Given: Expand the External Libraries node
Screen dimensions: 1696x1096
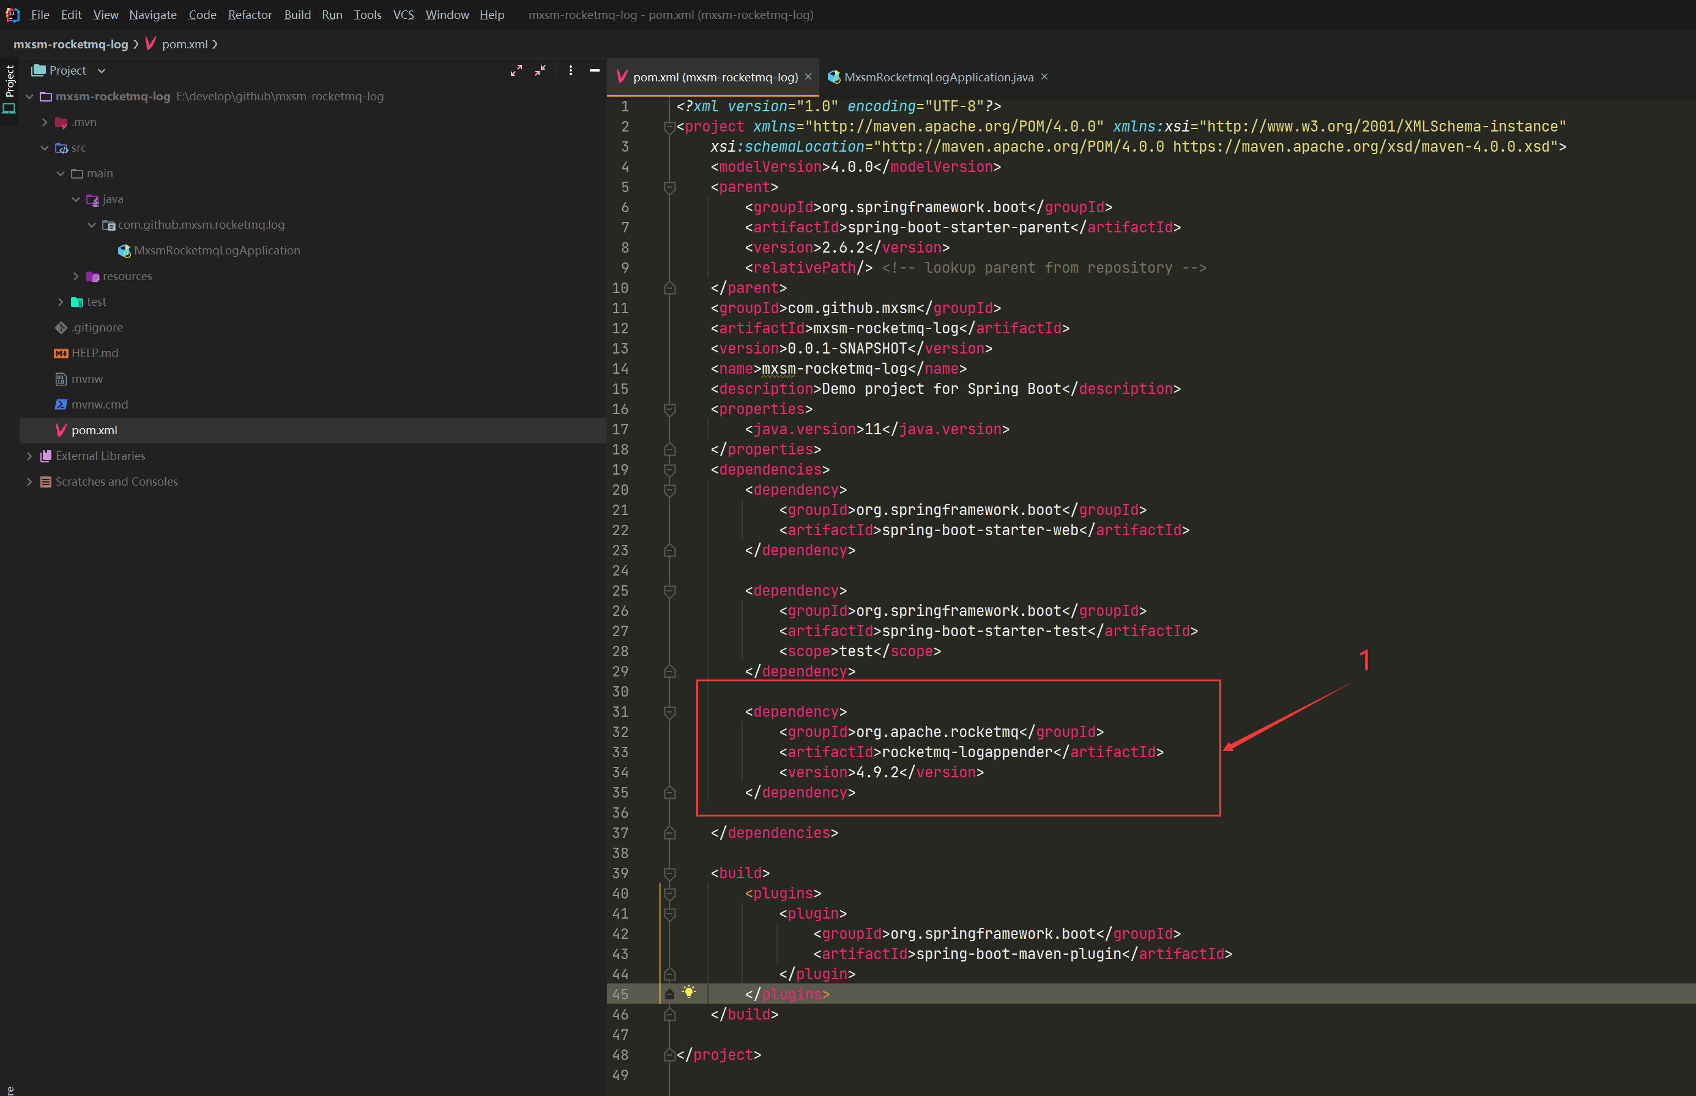Looking at the screenshot, I should [29, 456].
